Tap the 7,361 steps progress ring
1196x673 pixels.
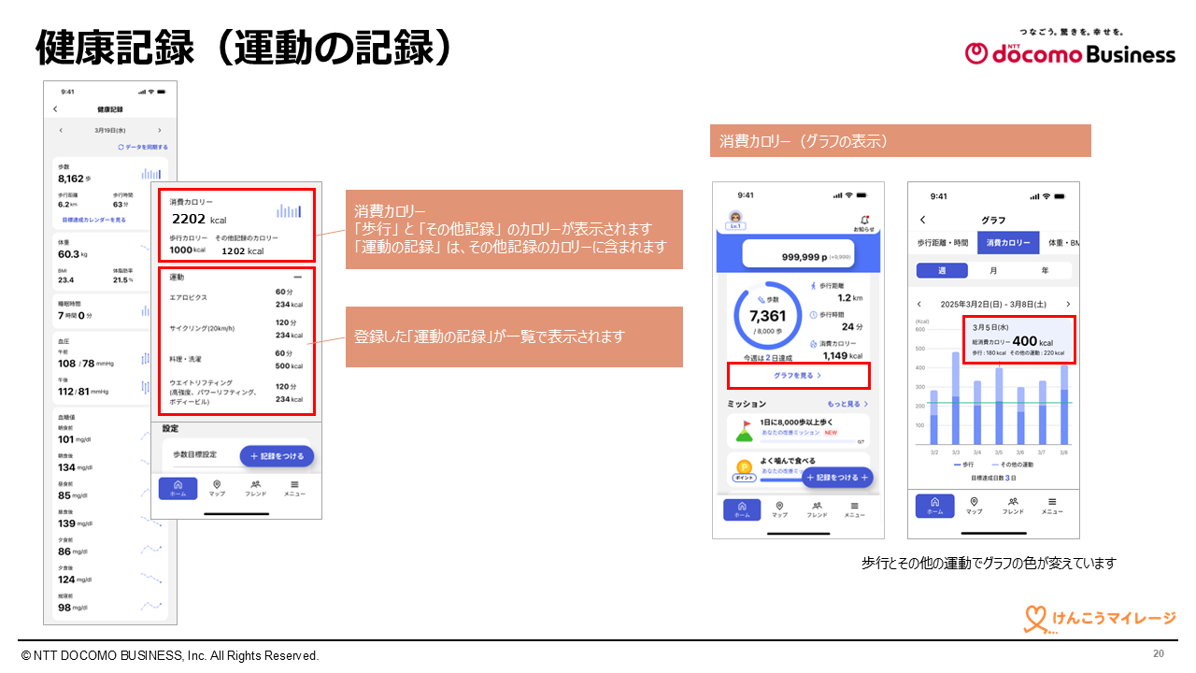(x=767, y=316)
